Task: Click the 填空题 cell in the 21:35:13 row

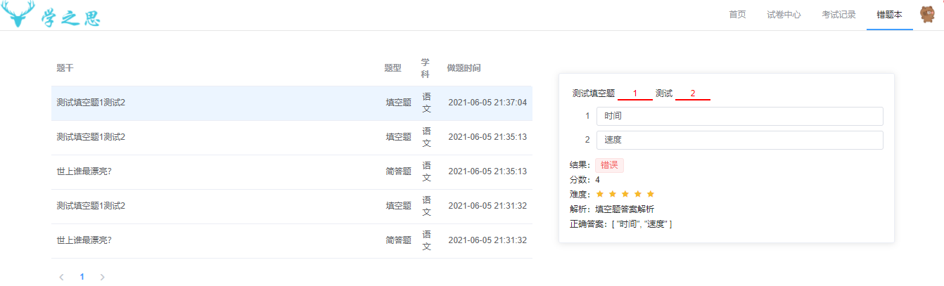Action: pyautogui.click(x=398, y=137)
